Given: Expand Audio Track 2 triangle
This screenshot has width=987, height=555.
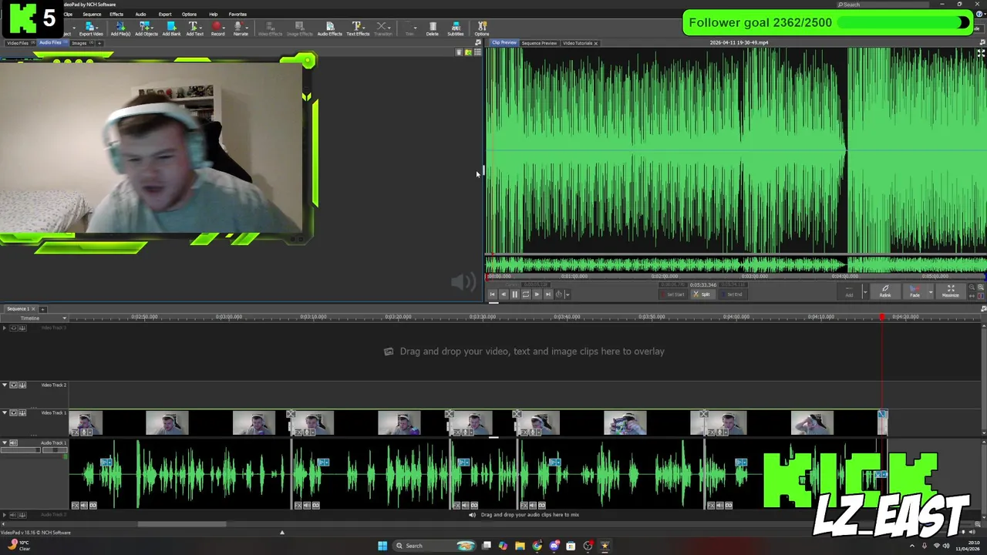Looking at the screenshot, I should (x=5, y=515).
